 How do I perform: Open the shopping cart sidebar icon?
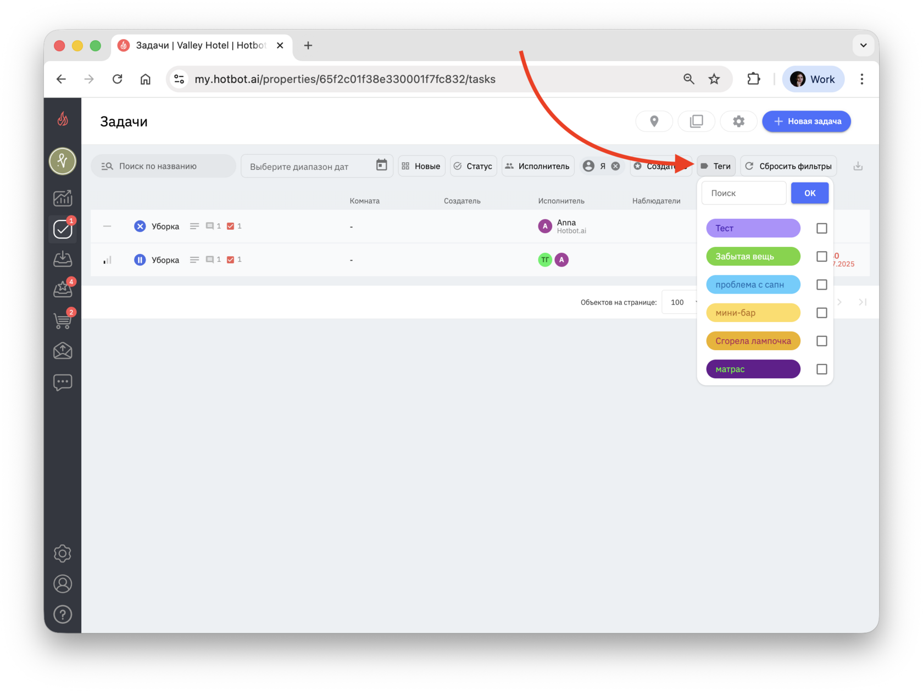[63, 320]
